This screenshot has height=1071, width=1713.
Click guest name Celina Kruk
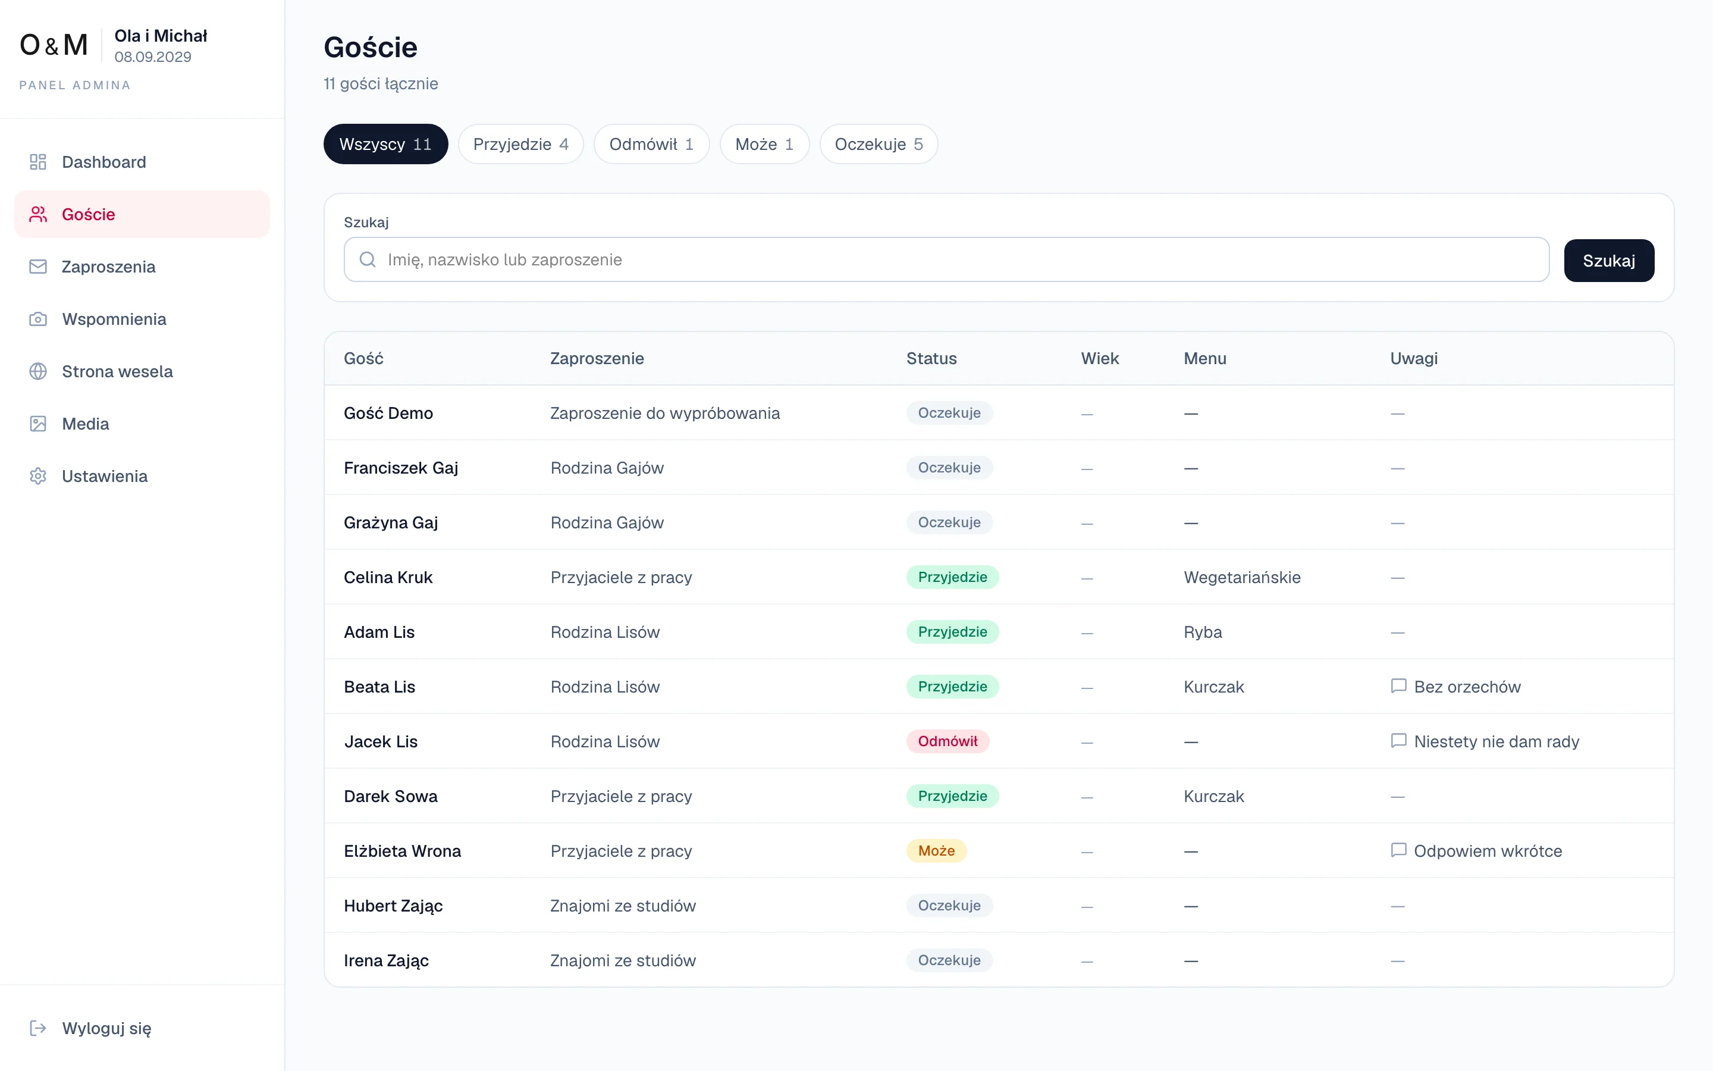388,577
